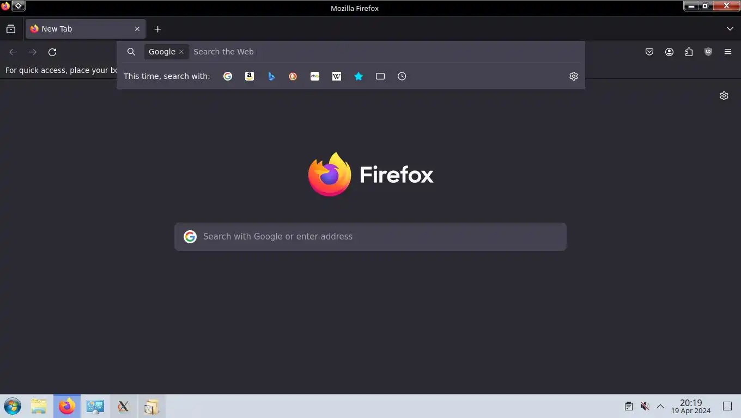
Task: Open Firefox View from the tab bar
Action: (11, 29)
